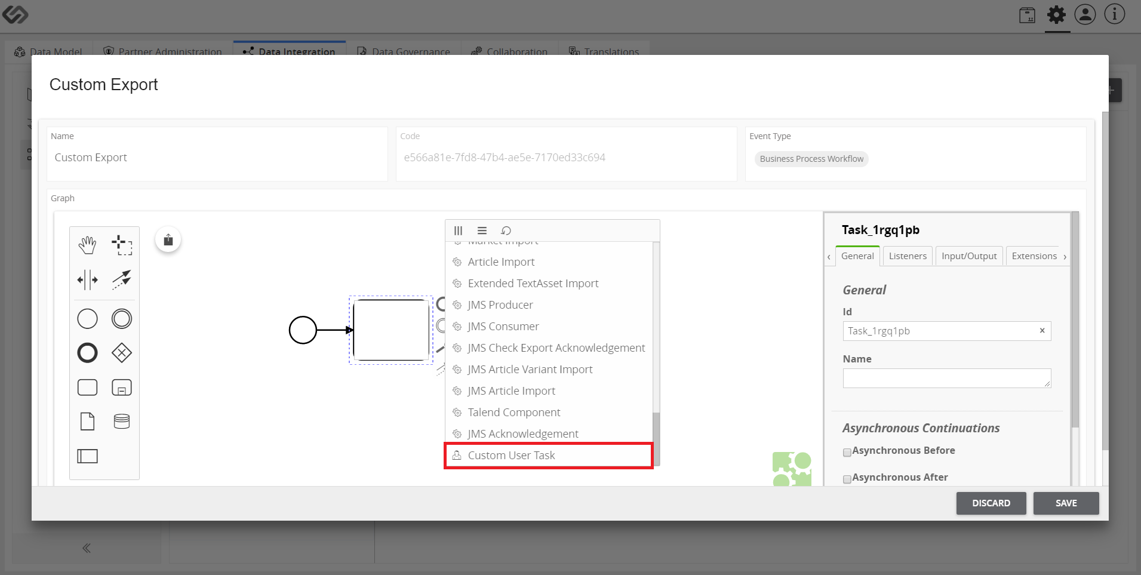Create a Task from palette
Viewport: 1141px width, 575px height.
coord(87,388)
